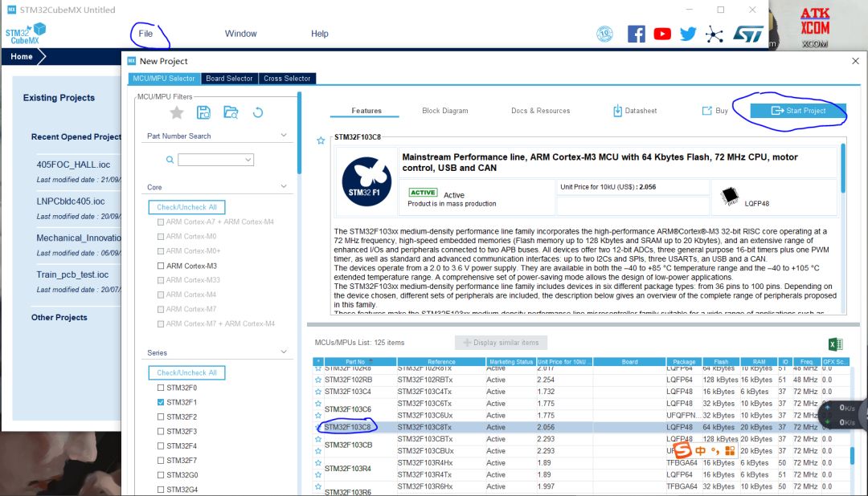The image size is (868, 496).
Task: Click the filters panel vertical scrollbar
Action: click(300, 134)
